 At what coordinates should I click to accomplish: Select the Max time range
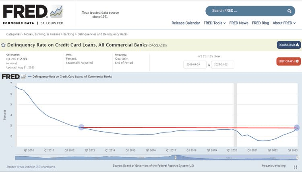tap(218, 56)
